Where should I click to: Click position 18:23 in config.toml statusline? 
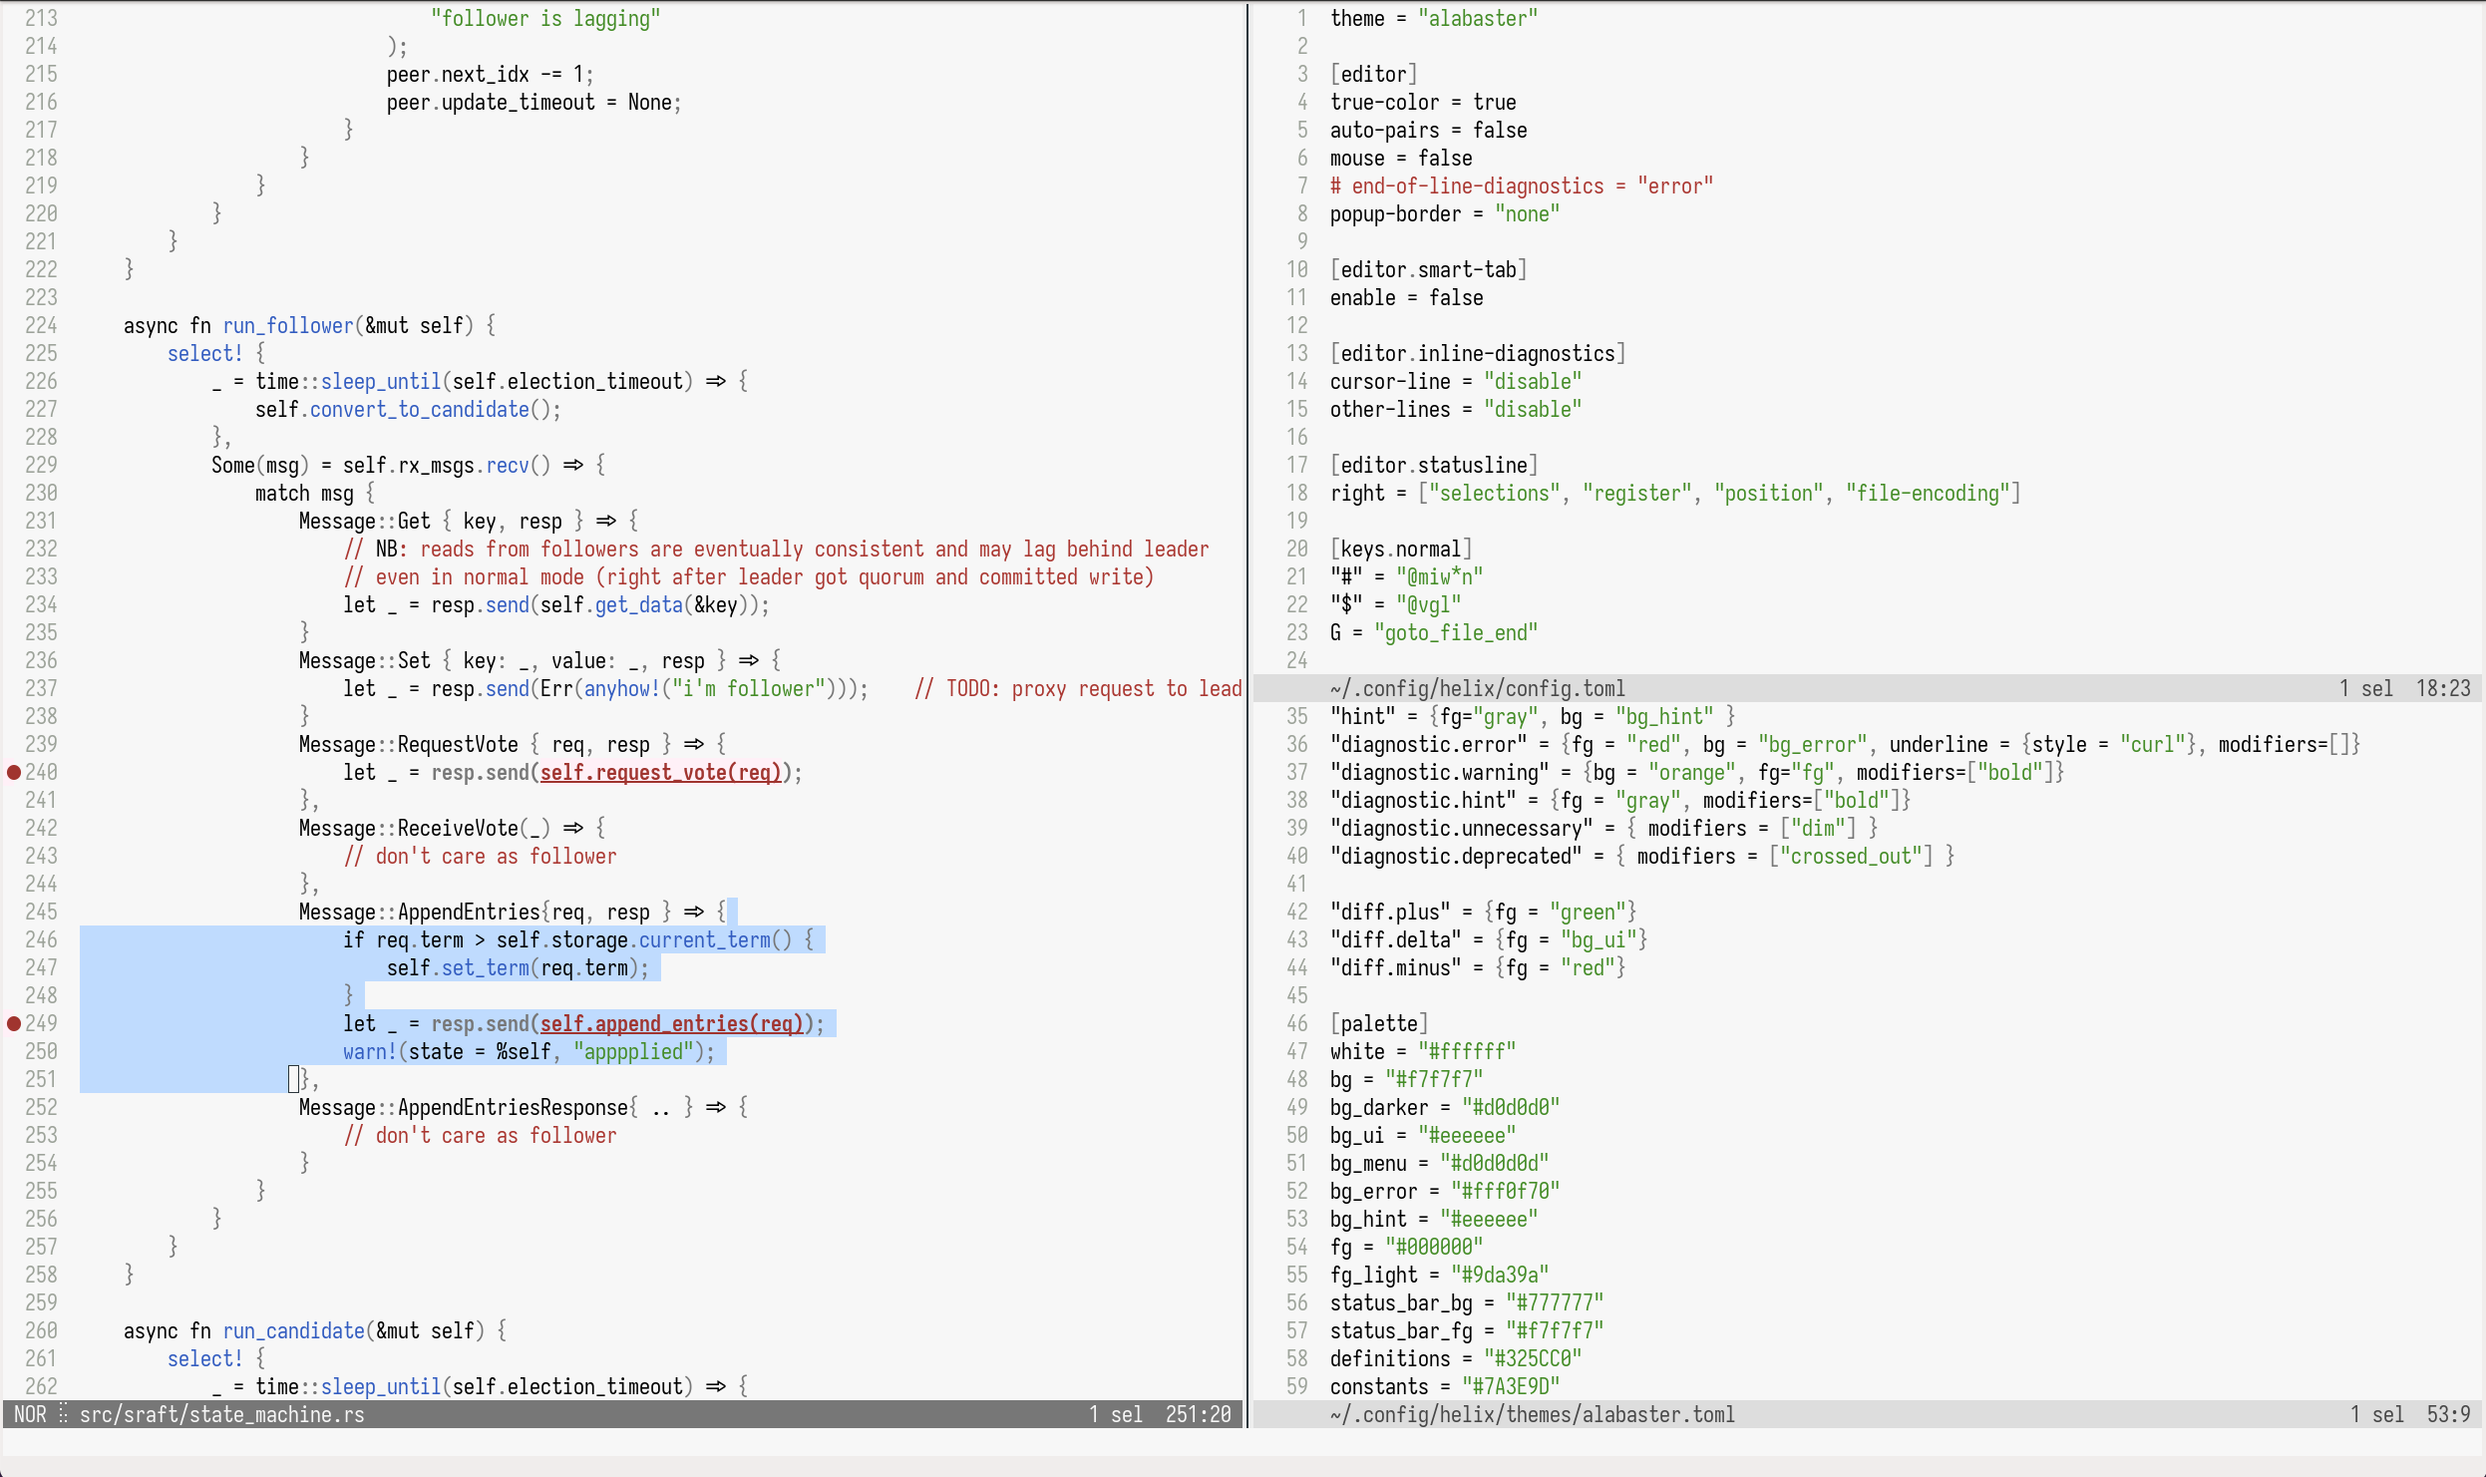point(2443,688)
